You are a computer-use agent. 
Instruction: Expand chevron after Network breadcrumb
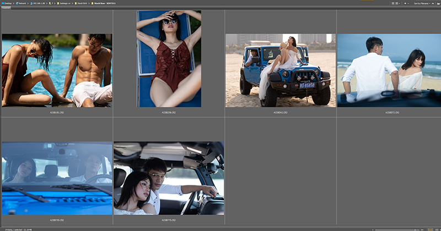[29, 3]
